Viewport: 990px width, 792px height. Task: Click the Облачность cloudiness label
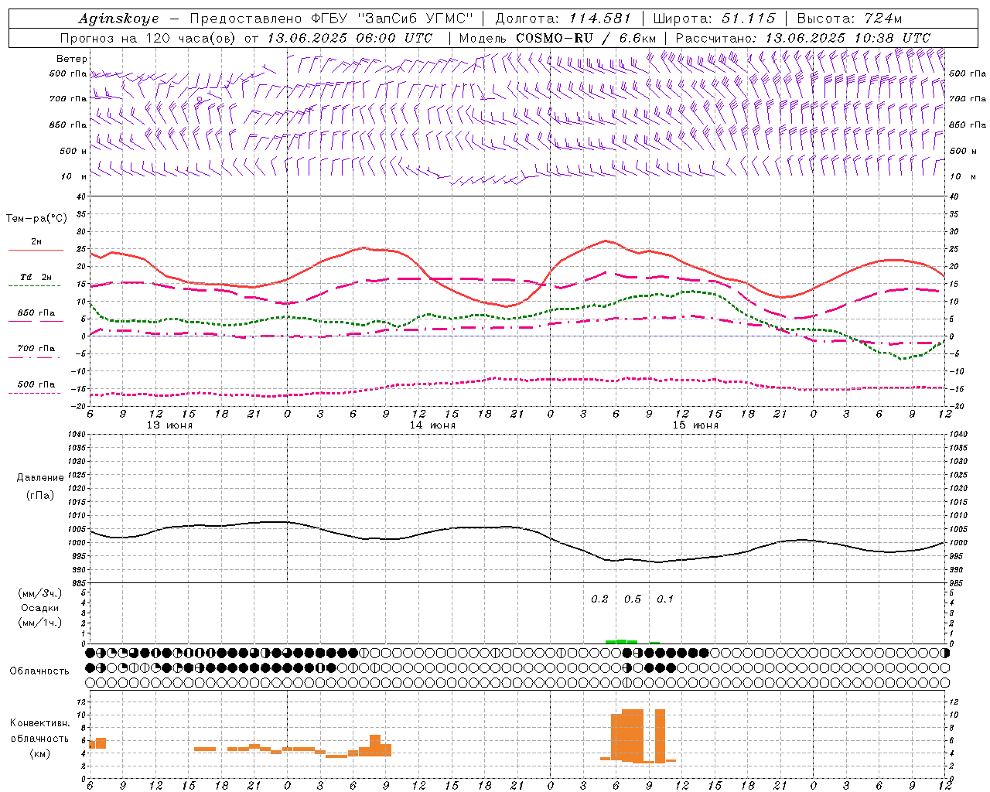(x=39, y=671)
